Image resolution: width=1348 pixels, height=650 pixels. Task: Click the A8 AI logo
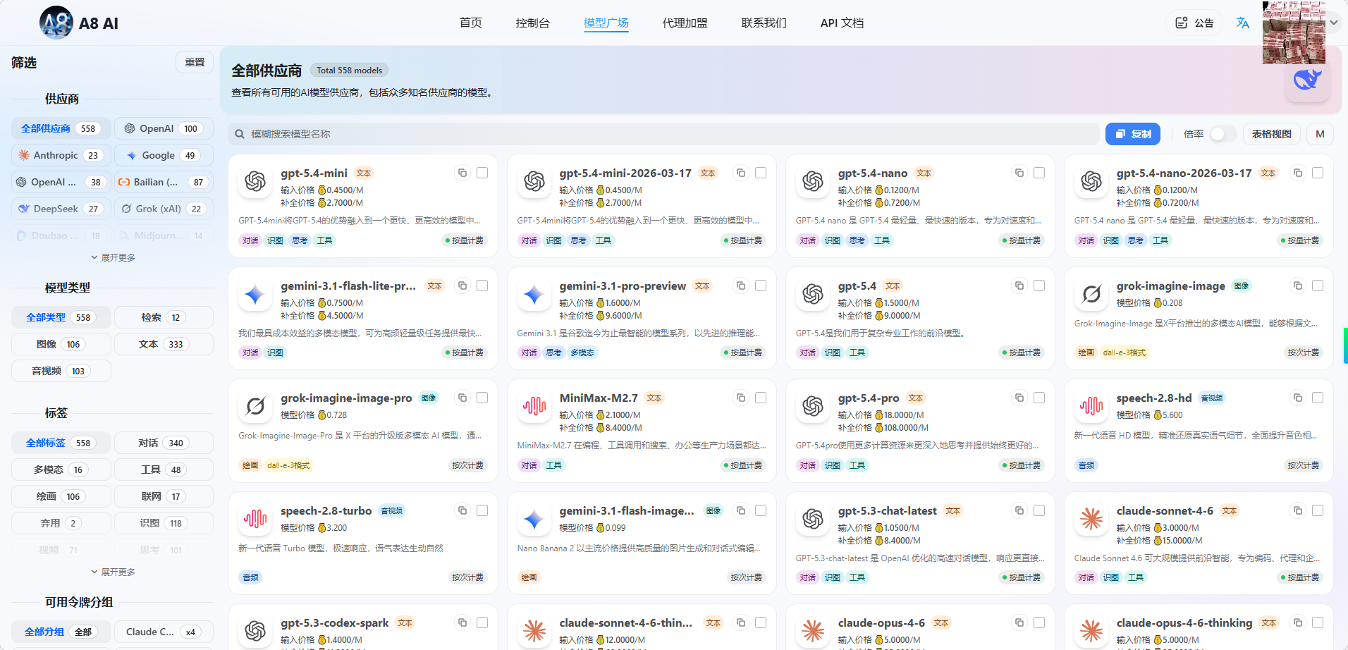[56, 23]
